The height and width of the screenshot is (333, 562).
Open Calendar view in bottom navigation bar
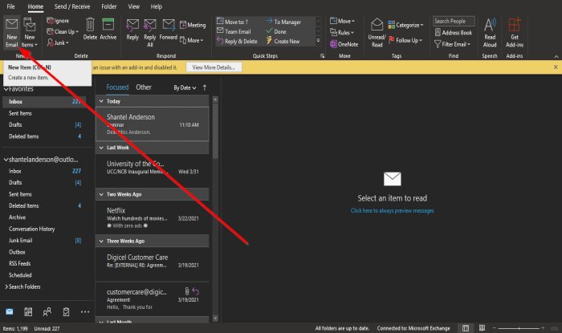[x=28, y=312]
